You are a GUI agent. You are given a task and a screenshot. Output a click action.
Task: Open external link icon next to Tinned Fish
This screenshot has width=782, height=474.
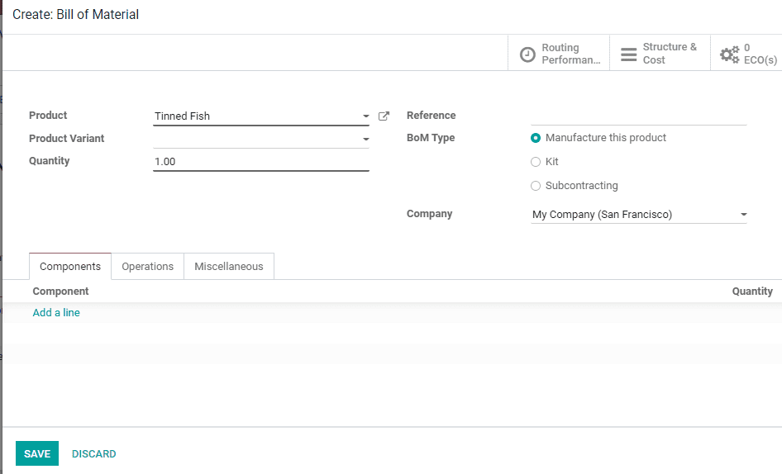(x=384, y=116)
